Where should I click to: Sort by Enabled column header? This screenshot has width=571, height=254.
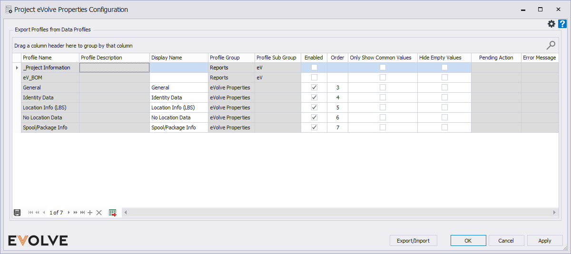click(314, 58)
